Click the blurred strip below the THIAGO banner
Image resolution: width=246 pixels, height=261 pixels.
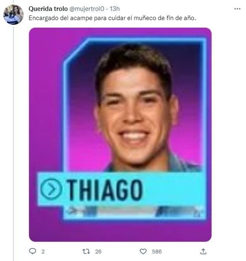pyautogui.click(x=134, y=212)
